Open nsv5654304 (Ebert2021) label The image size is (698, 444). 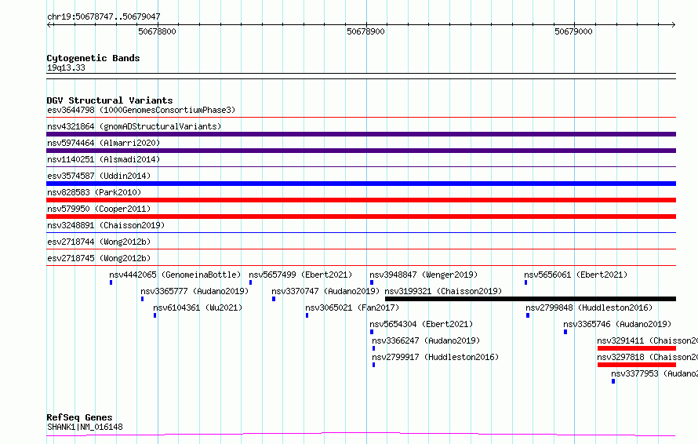pyautogui.click(x=421, y=324)
